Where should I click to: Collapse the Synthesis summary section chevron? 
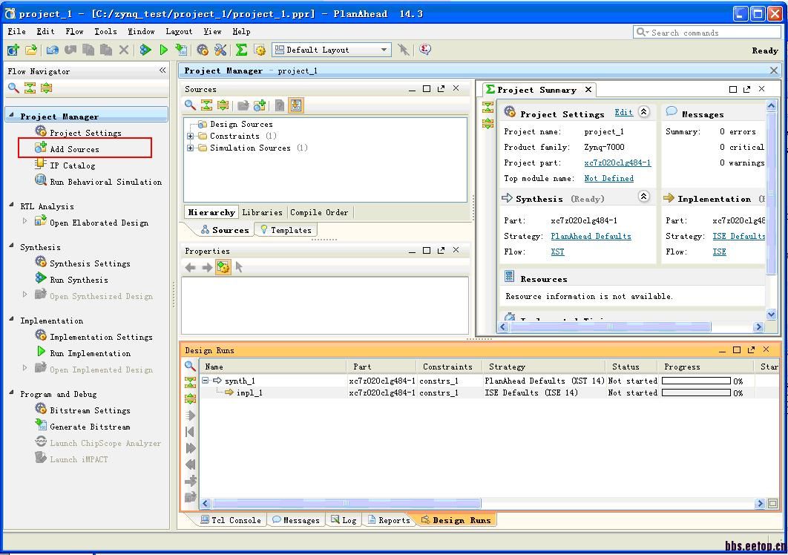(643, 197)
